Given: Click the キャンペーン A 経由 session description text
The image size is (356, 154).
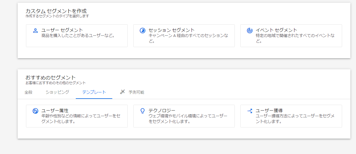Looking at the screenshot, I should [x=188, y=38].
